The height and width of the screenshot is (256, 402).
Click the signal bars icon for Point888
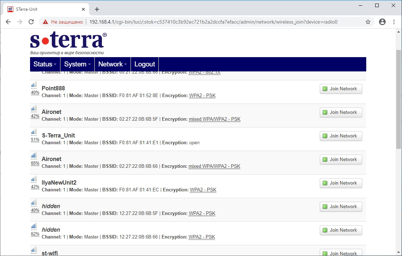[34, 85]
